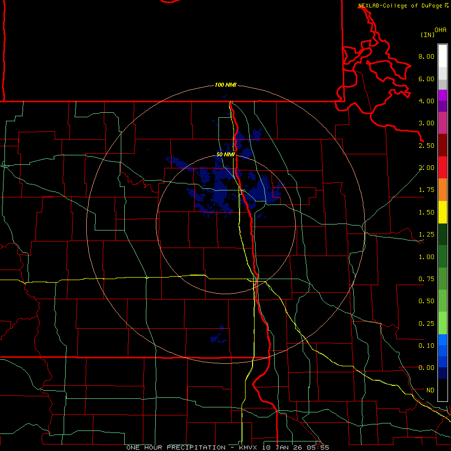Pick the orange legend swatch
This screenshot has width=451, height=451.
[442, 190]
